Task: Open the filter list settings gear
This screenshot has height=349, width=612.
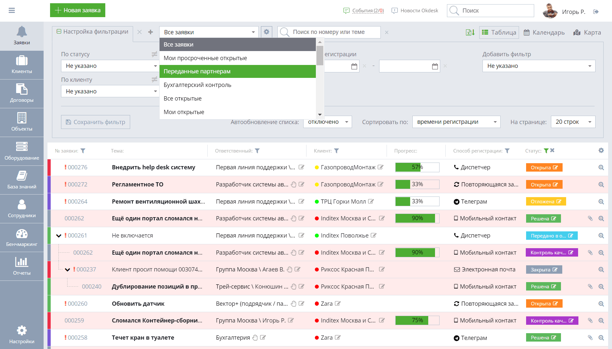Action: 266,32
